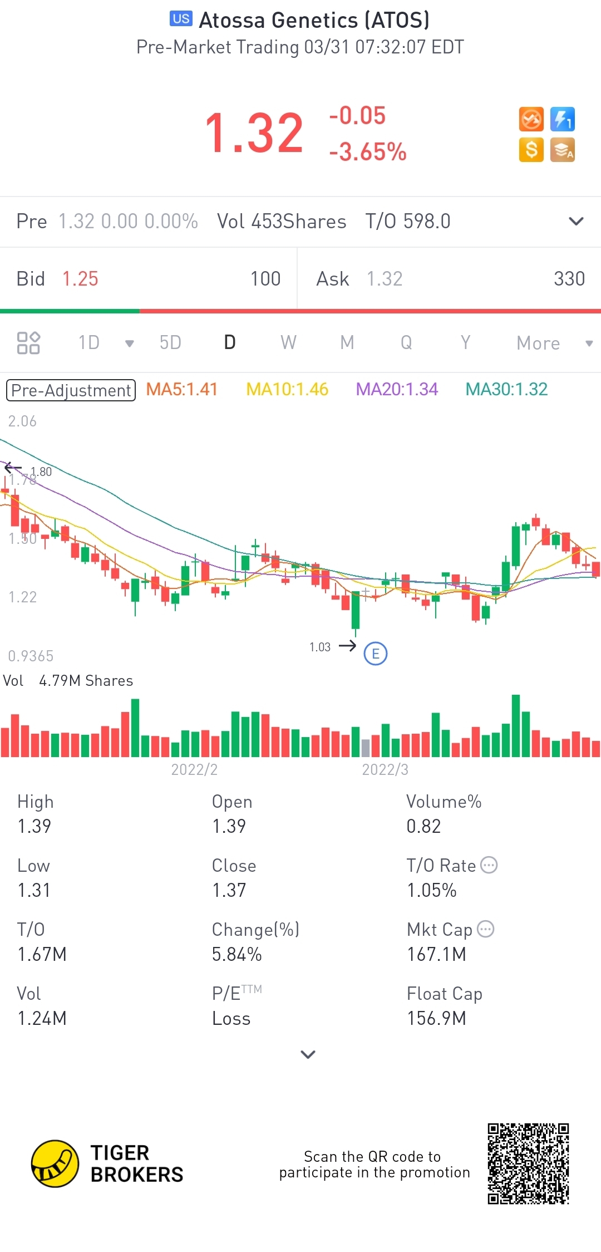
Task: Tap the MA30:1.32 indicator label
Action: tap(506, 389)
